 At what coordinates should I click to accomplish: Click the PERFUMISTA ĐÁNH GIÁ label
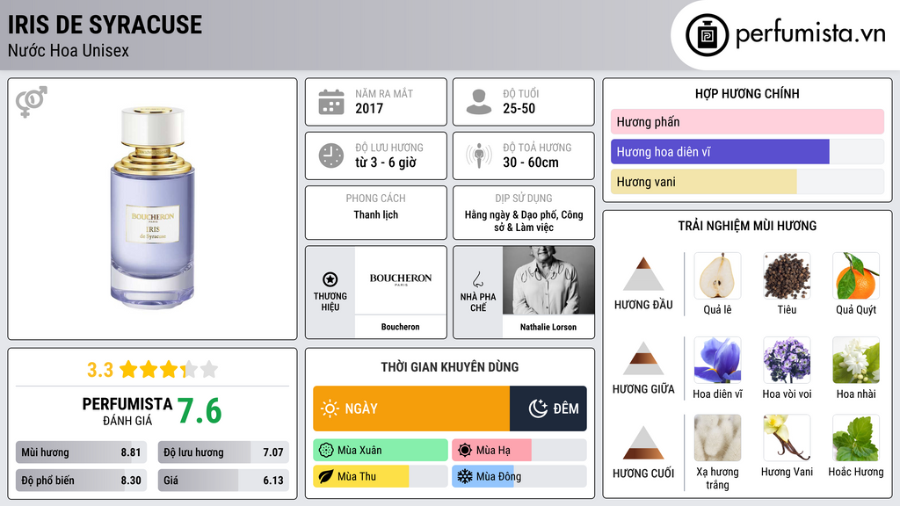tap(127, 411)
